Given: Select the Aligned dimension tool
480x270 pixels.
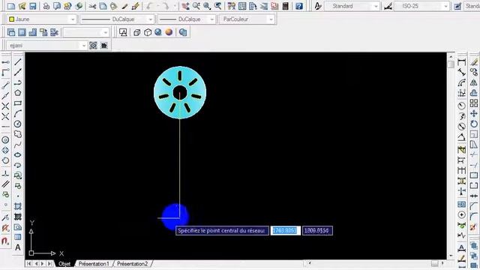Looking at the screenshot, I should (462, 73).
